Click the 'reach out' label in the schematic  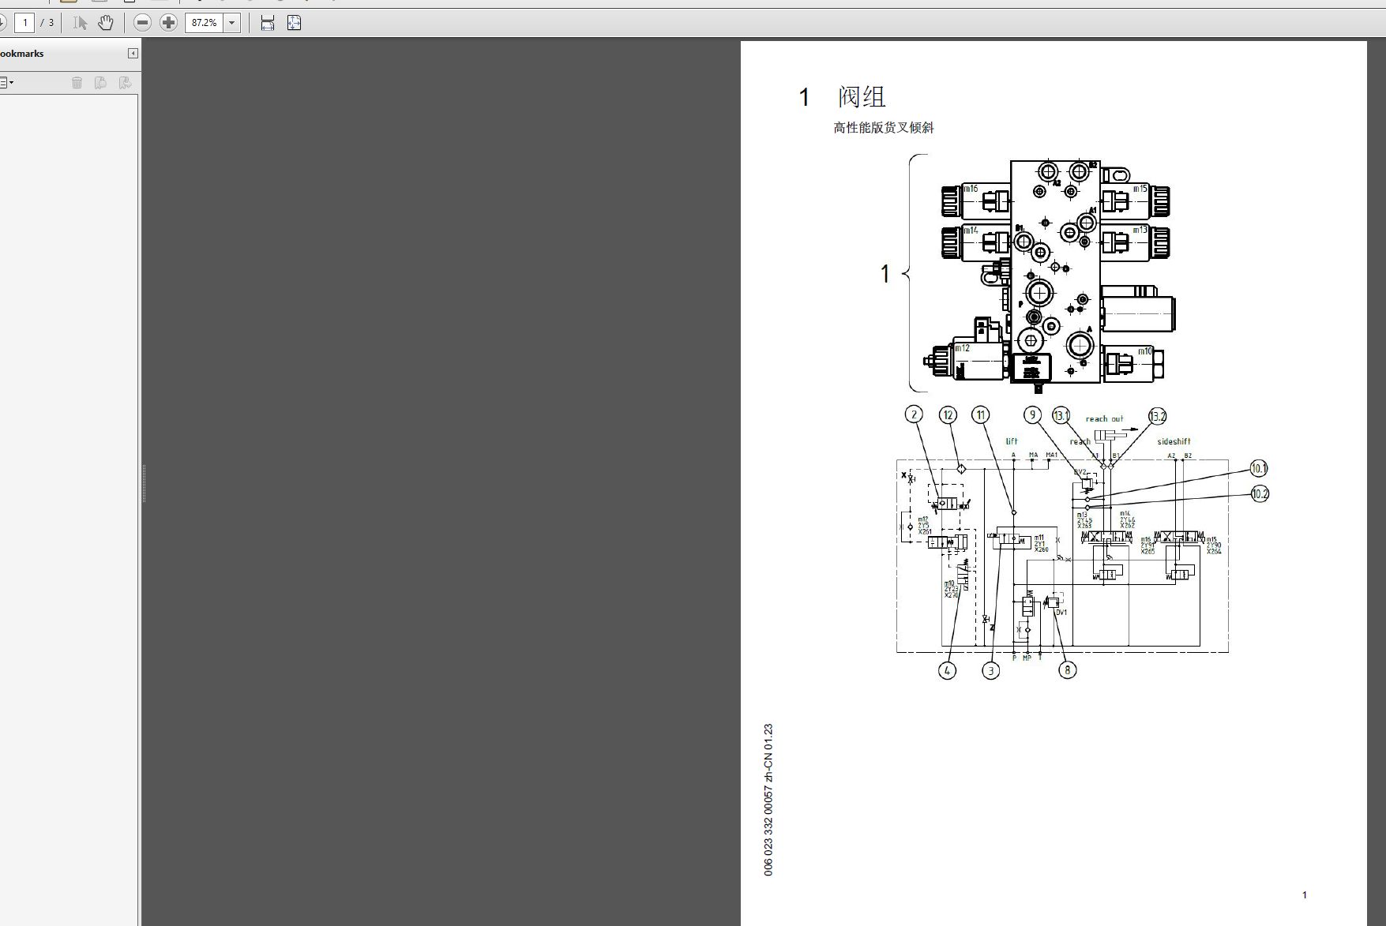[x=1104, y=419]
